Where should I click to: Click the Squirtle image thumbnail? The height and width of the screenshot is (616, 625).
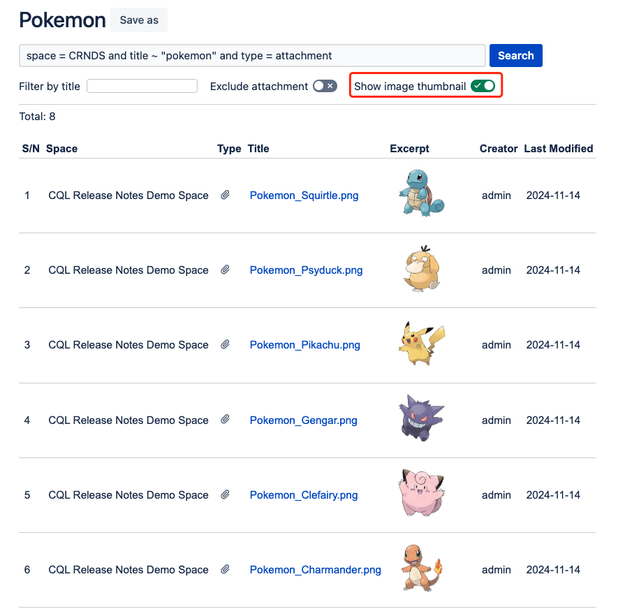pyautogui.click(x=420, y=192)
